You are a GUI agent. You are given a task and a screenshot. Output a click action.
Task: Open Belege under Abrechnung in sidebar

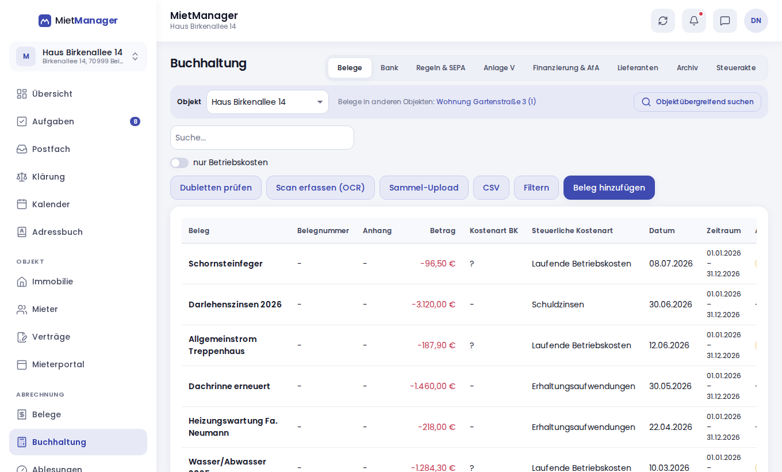[x=78, y=414]
